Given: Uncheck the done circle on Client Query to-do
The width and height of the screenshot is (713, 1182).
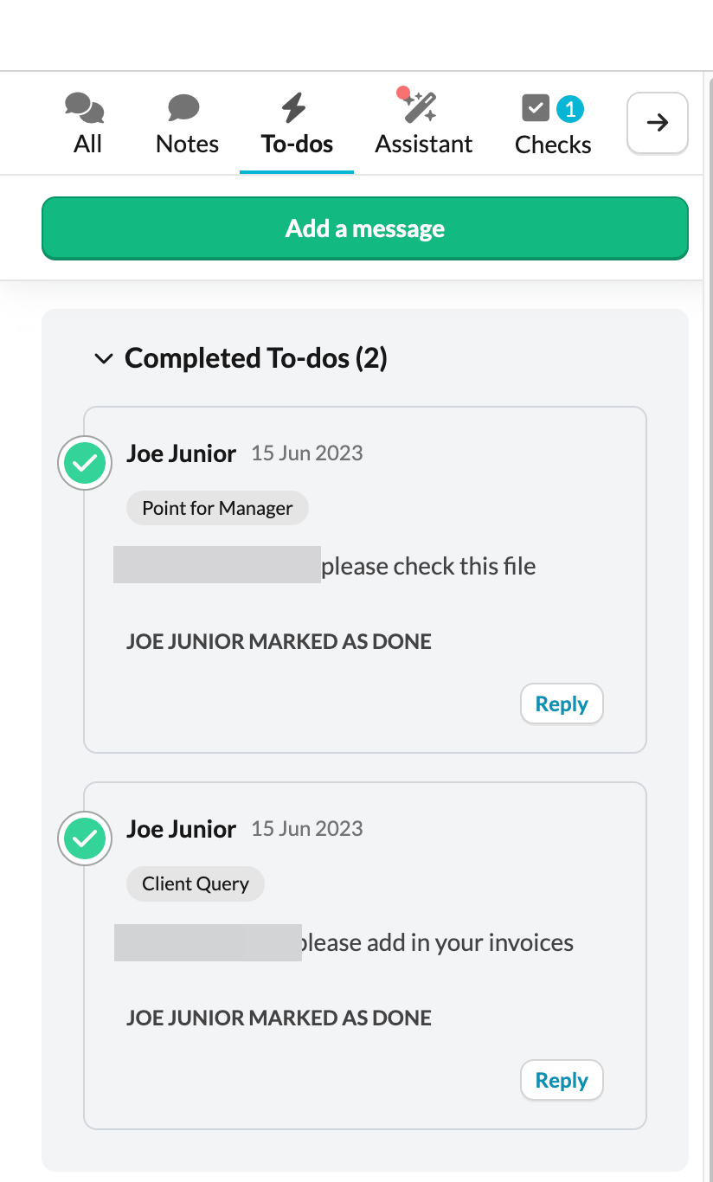Looking at the screenshot, I should [x=85, y=838].
